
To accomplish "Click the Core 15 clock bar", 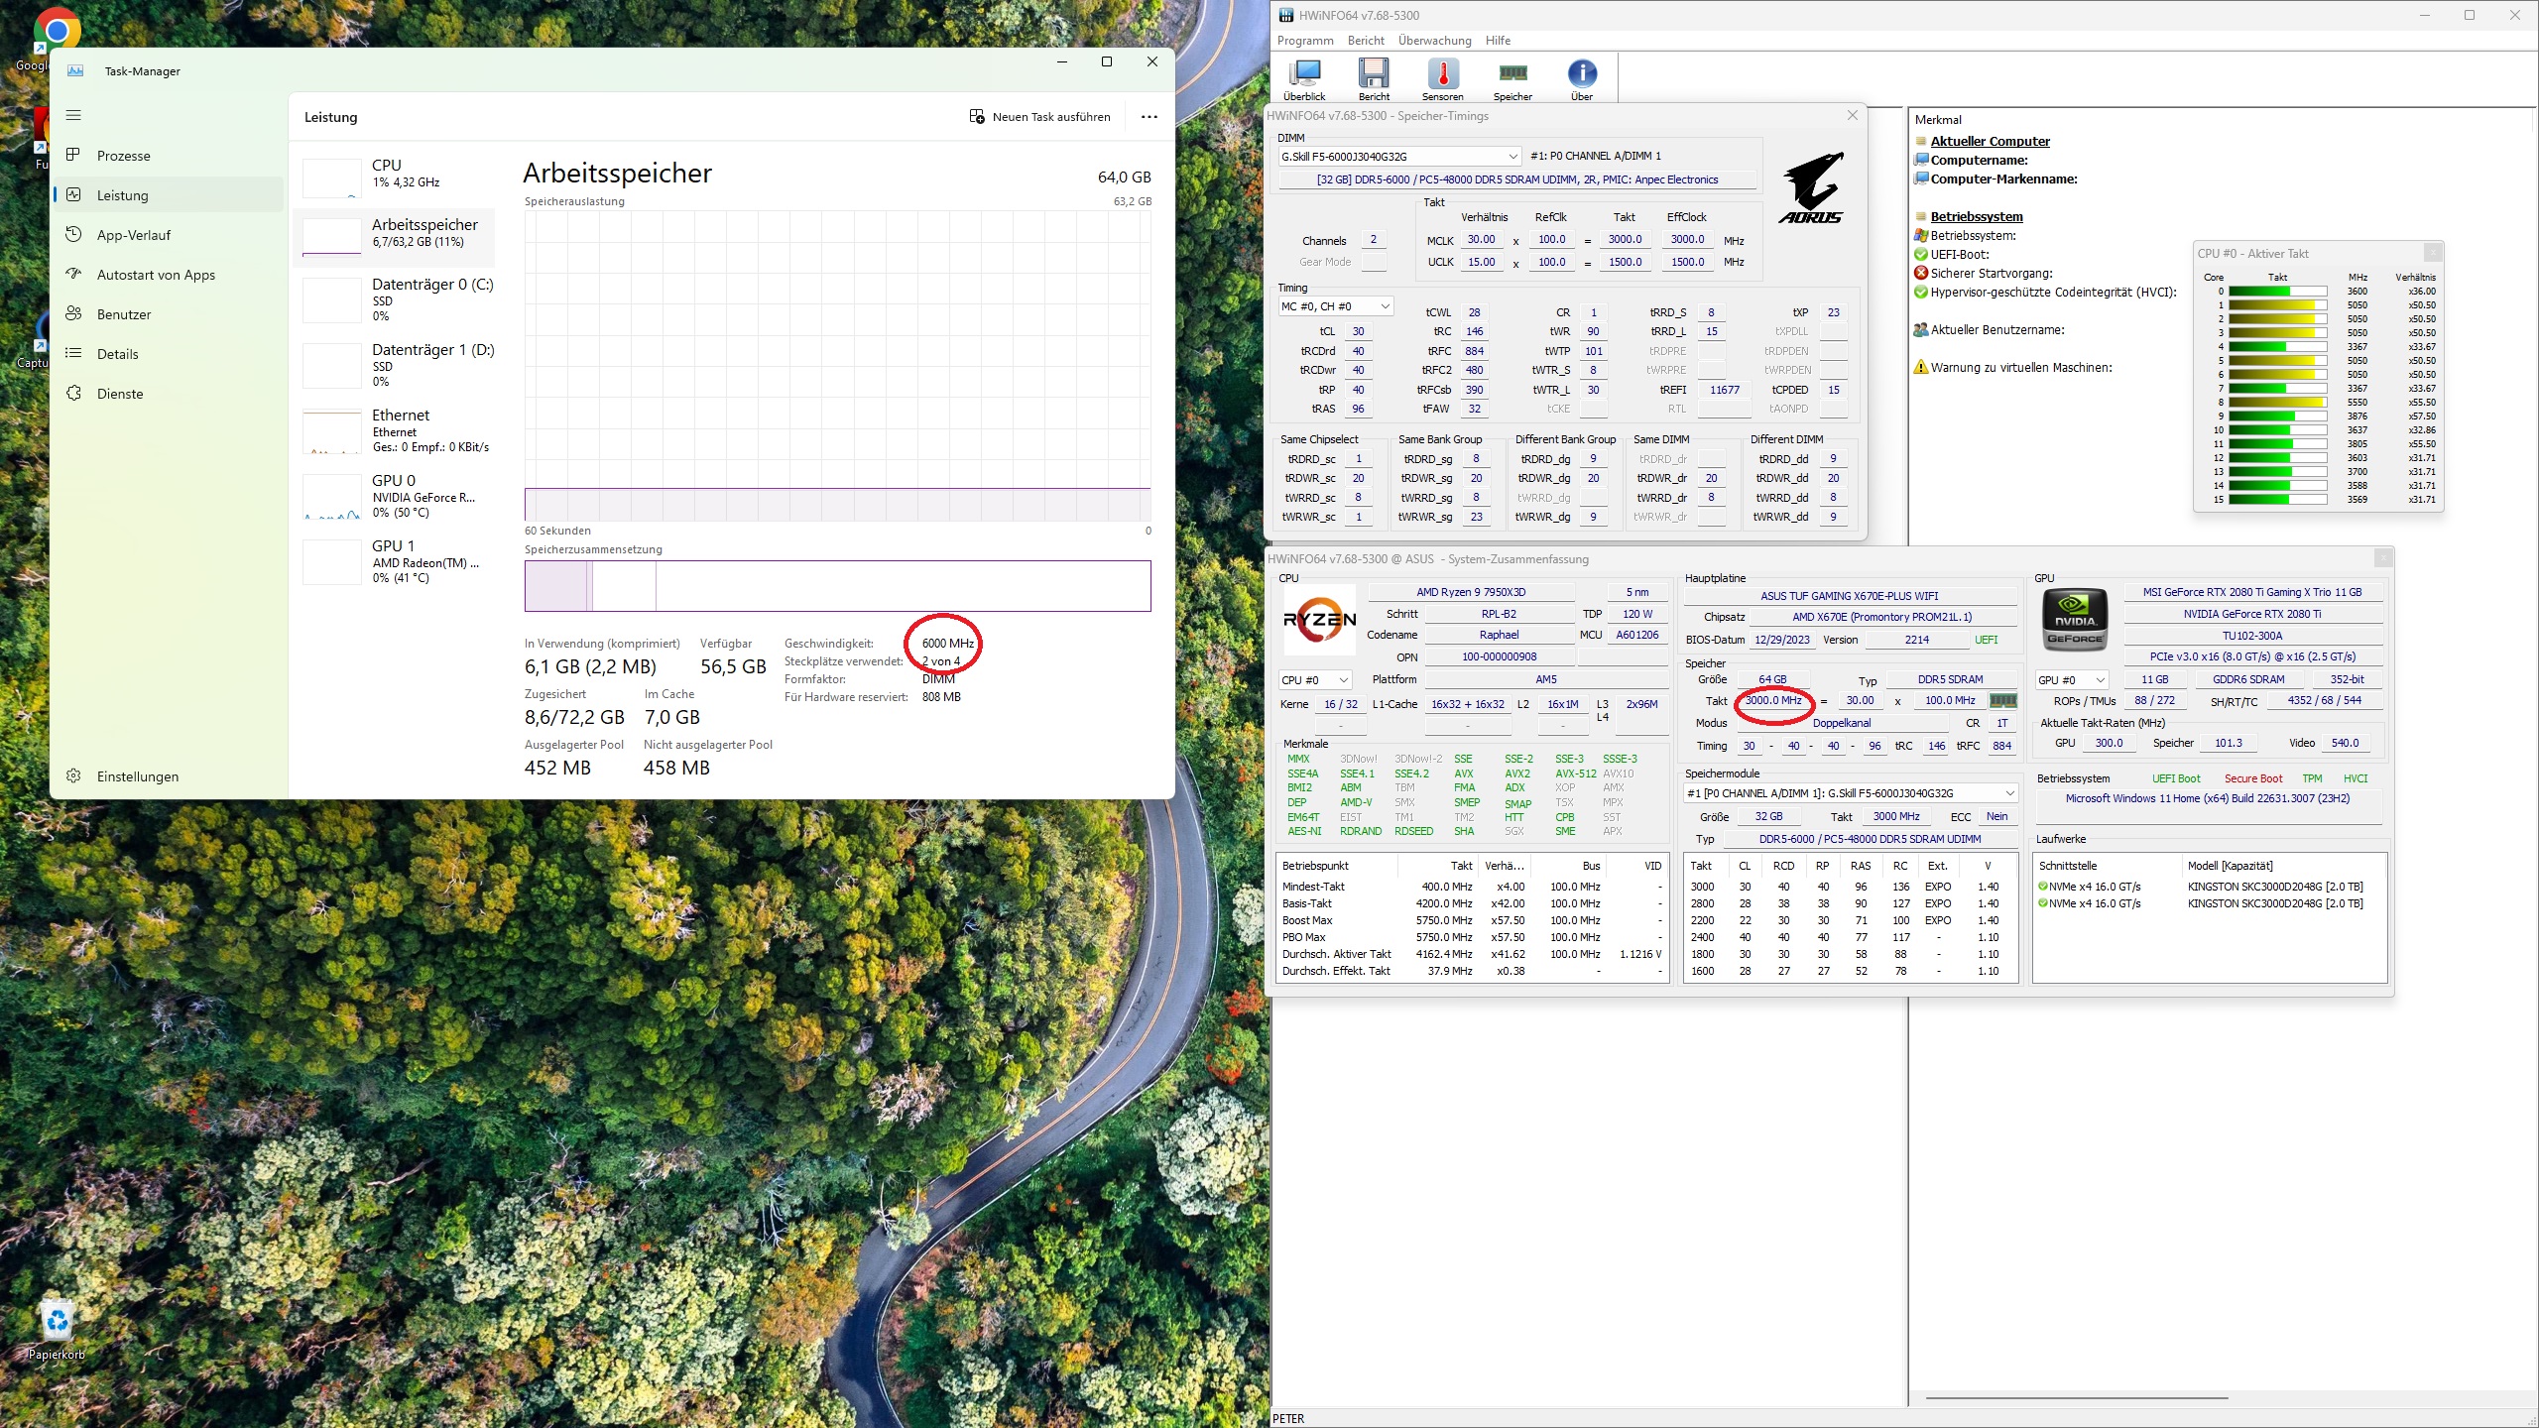I will [2277, 500].
